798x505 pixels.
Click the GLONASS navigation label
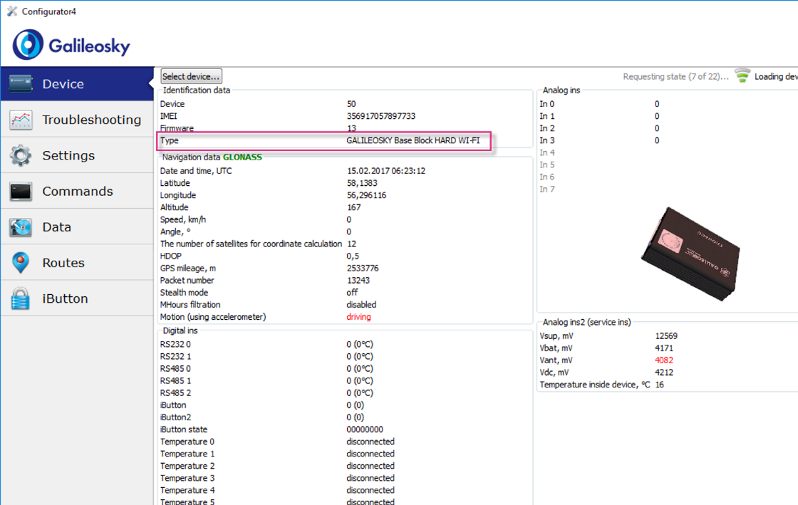tap(242, 157)
